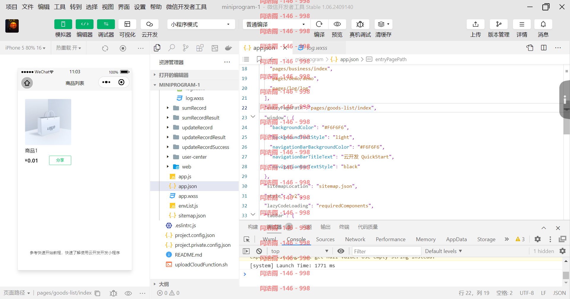Toggle the editor panel button
Viewport: 570px width, 299px height.
[x=85, y=24]
